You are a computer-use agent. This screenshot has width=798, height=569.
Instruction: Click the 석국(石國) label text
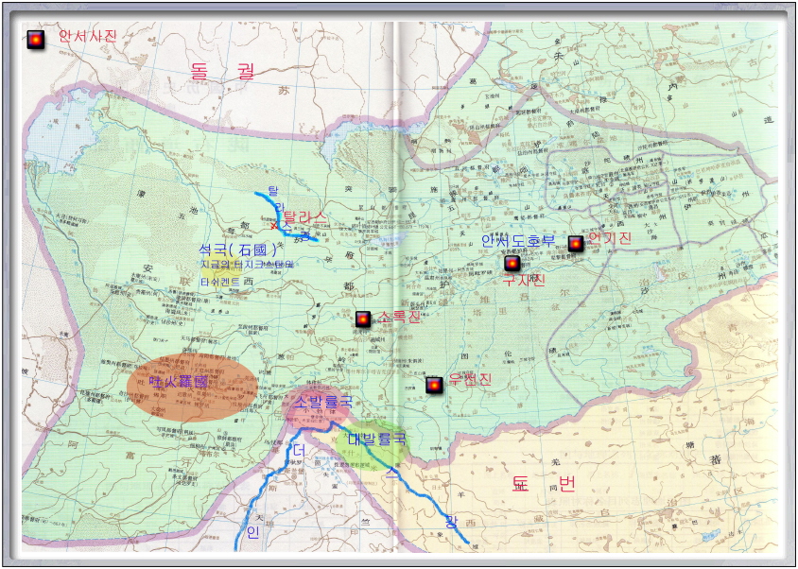pos(237,250)
